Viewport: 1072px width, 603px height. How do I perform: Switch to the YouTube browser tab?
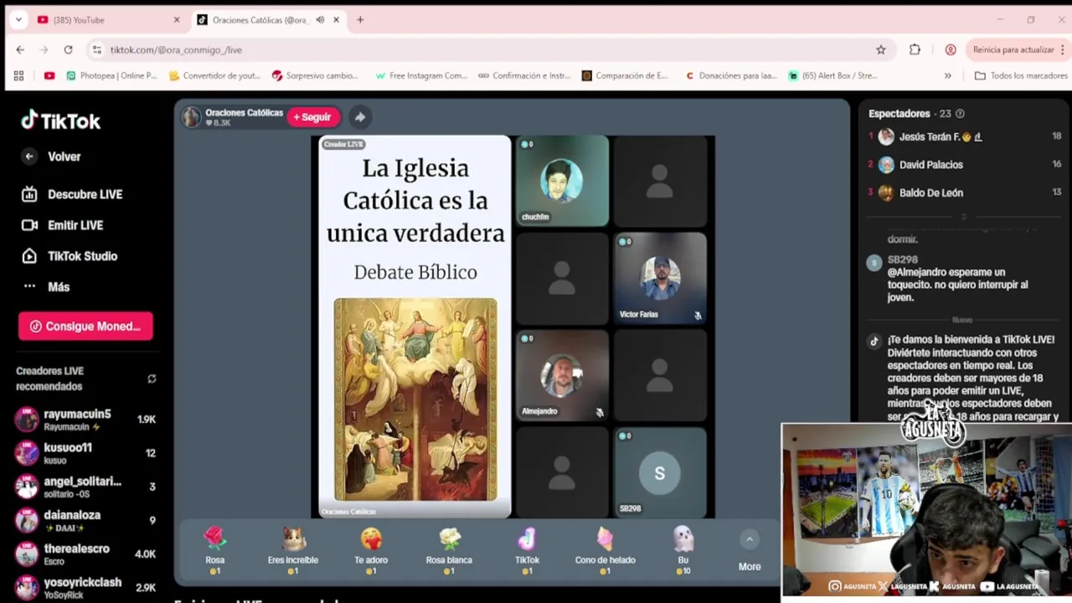click(109, 19)
